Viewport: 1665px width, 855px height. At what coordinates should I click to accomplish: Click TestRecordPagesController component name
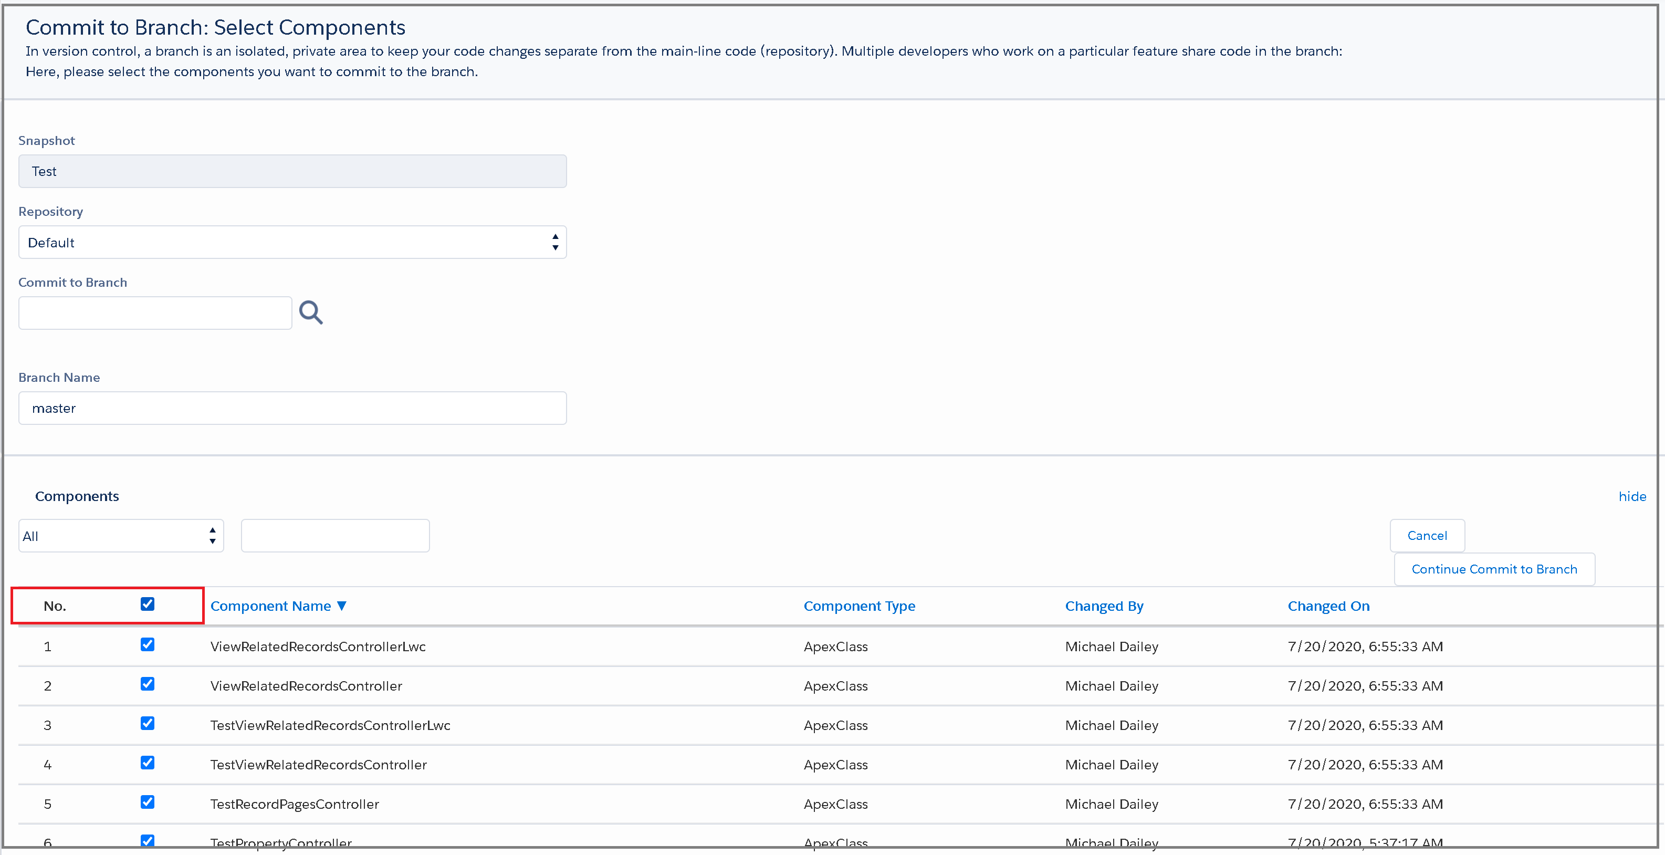[295, 804]
